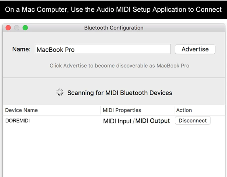Image resolution: width=227 pixels, height=177 pixels.
Task: Click the Bluetooth Configuration title bar
Action: click(x=113, y=28)
